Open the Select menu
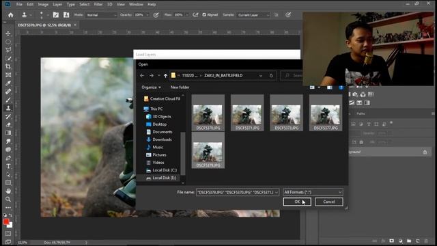This screenshot has height=246, width=437. [84, 5]
